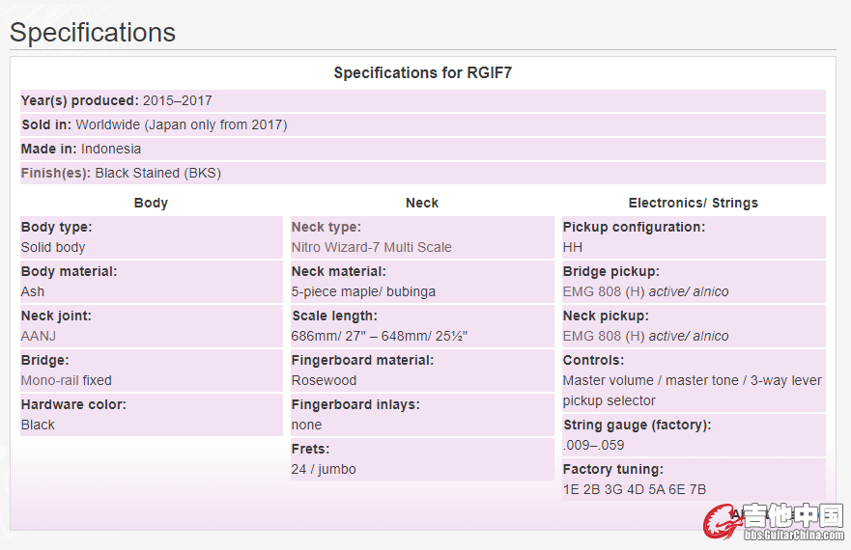Click the Neck column header
The image size is (851, 550).
tap(422, 203)
